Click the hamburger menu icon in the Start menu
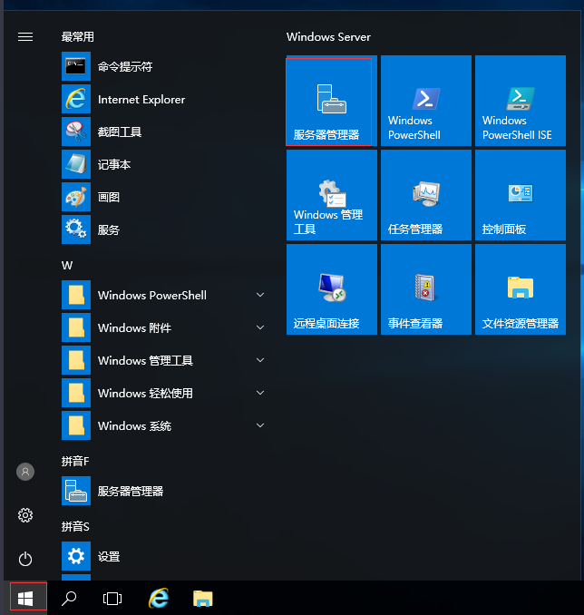Image resolution: width=584 pixels, height=615 pixels. tap(25, 37)
